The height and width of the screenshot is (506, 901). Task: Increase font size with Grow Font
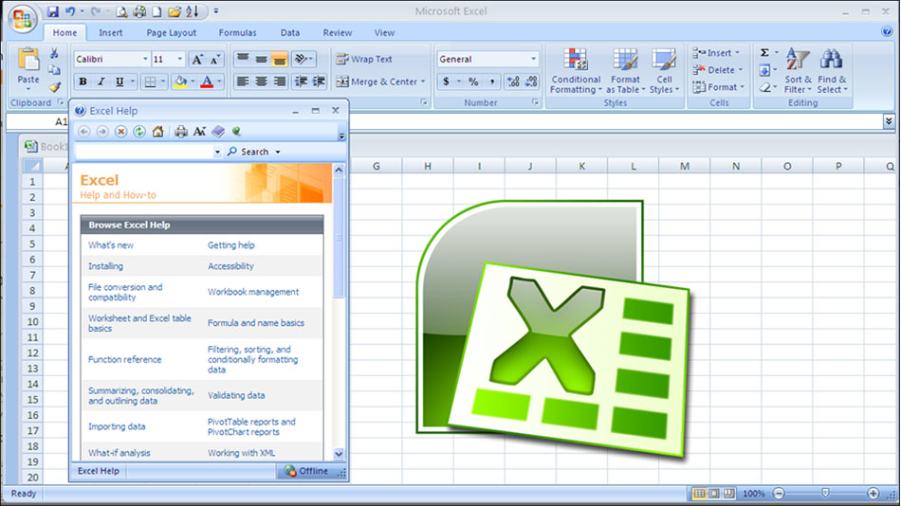tap(197, 59)
